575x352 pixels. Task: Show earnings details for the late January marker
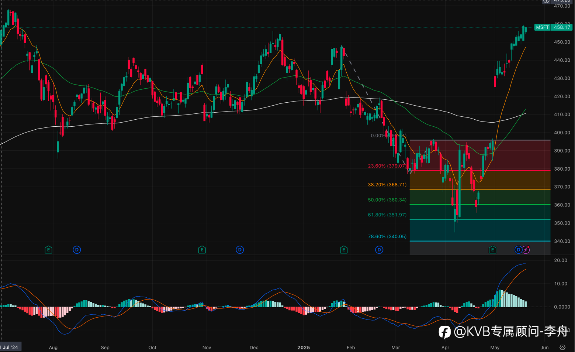[343, 250]
